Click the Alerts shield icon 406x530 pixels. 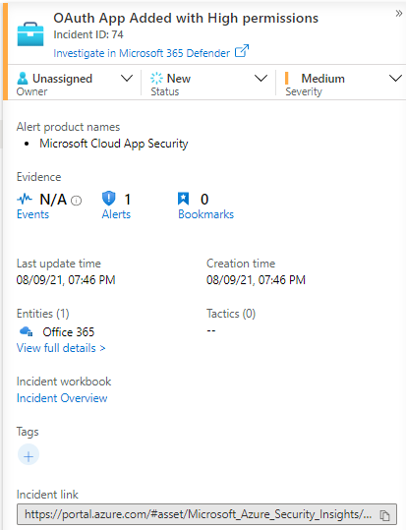pyautogui.click(x=108, y=198)
